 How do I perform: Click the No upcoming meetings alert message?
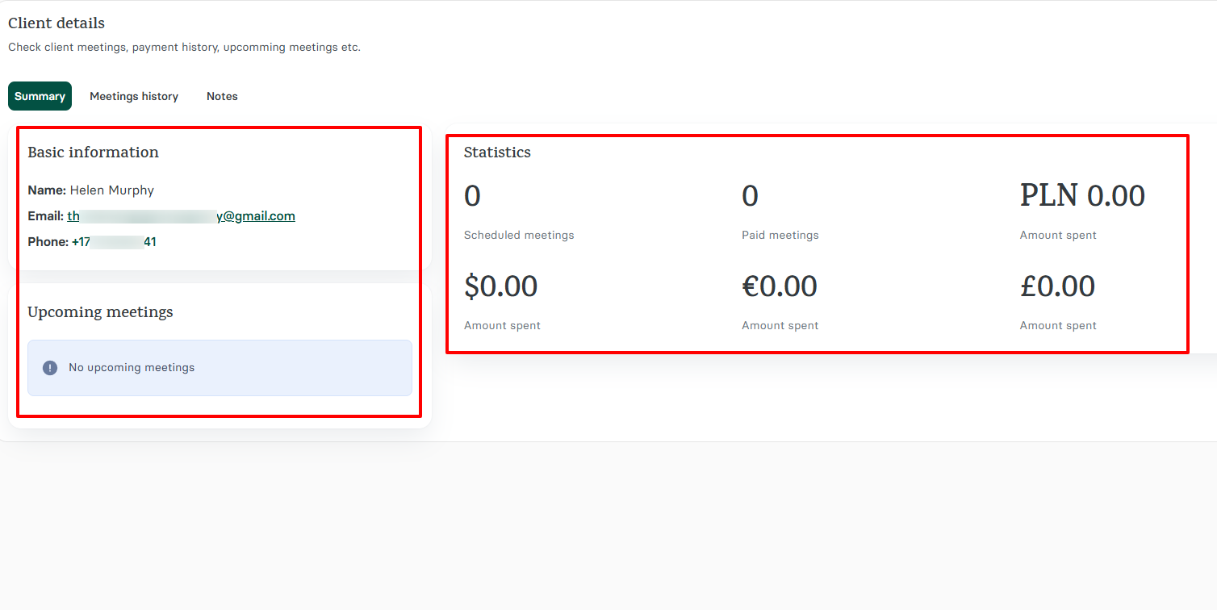[x=131, y=367]
